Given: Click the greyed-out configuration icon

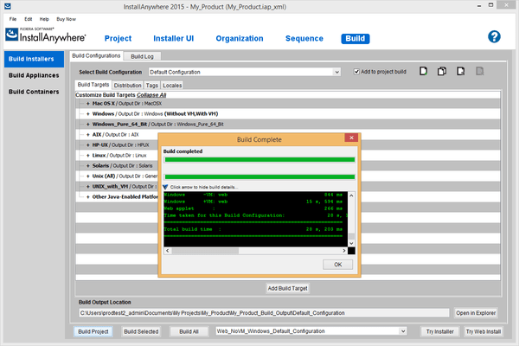Looking at the screenshot, I should pos(479,71).
